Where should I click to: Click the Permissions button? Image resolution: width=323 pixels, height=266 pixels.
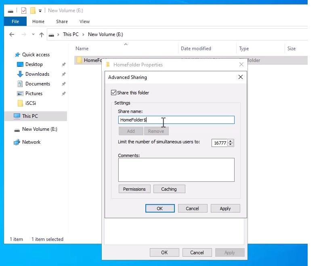pos(134,189)
